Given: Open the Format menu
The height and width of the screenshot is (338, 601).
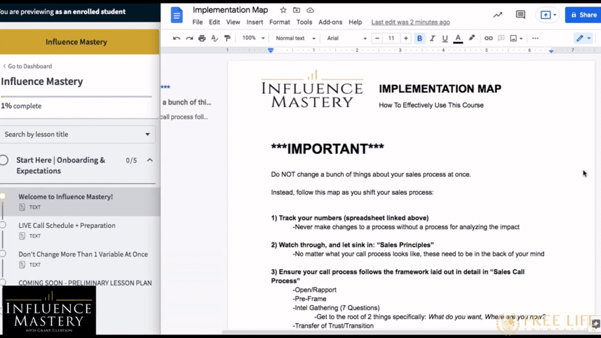Looking at the screenshot, I should tap(279, 22).
